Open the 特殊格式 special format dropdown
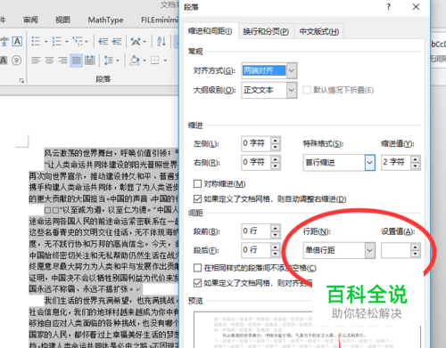The image size is (446, 348). 369,163
